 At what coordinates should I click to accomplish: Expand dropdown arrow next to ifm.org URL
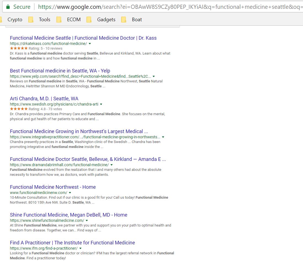[x=80, y=249]
